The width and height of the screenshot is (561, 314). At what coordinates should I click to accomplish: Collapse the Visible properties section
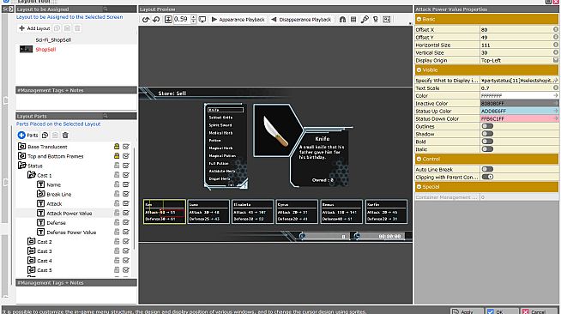tap(419, 69)
